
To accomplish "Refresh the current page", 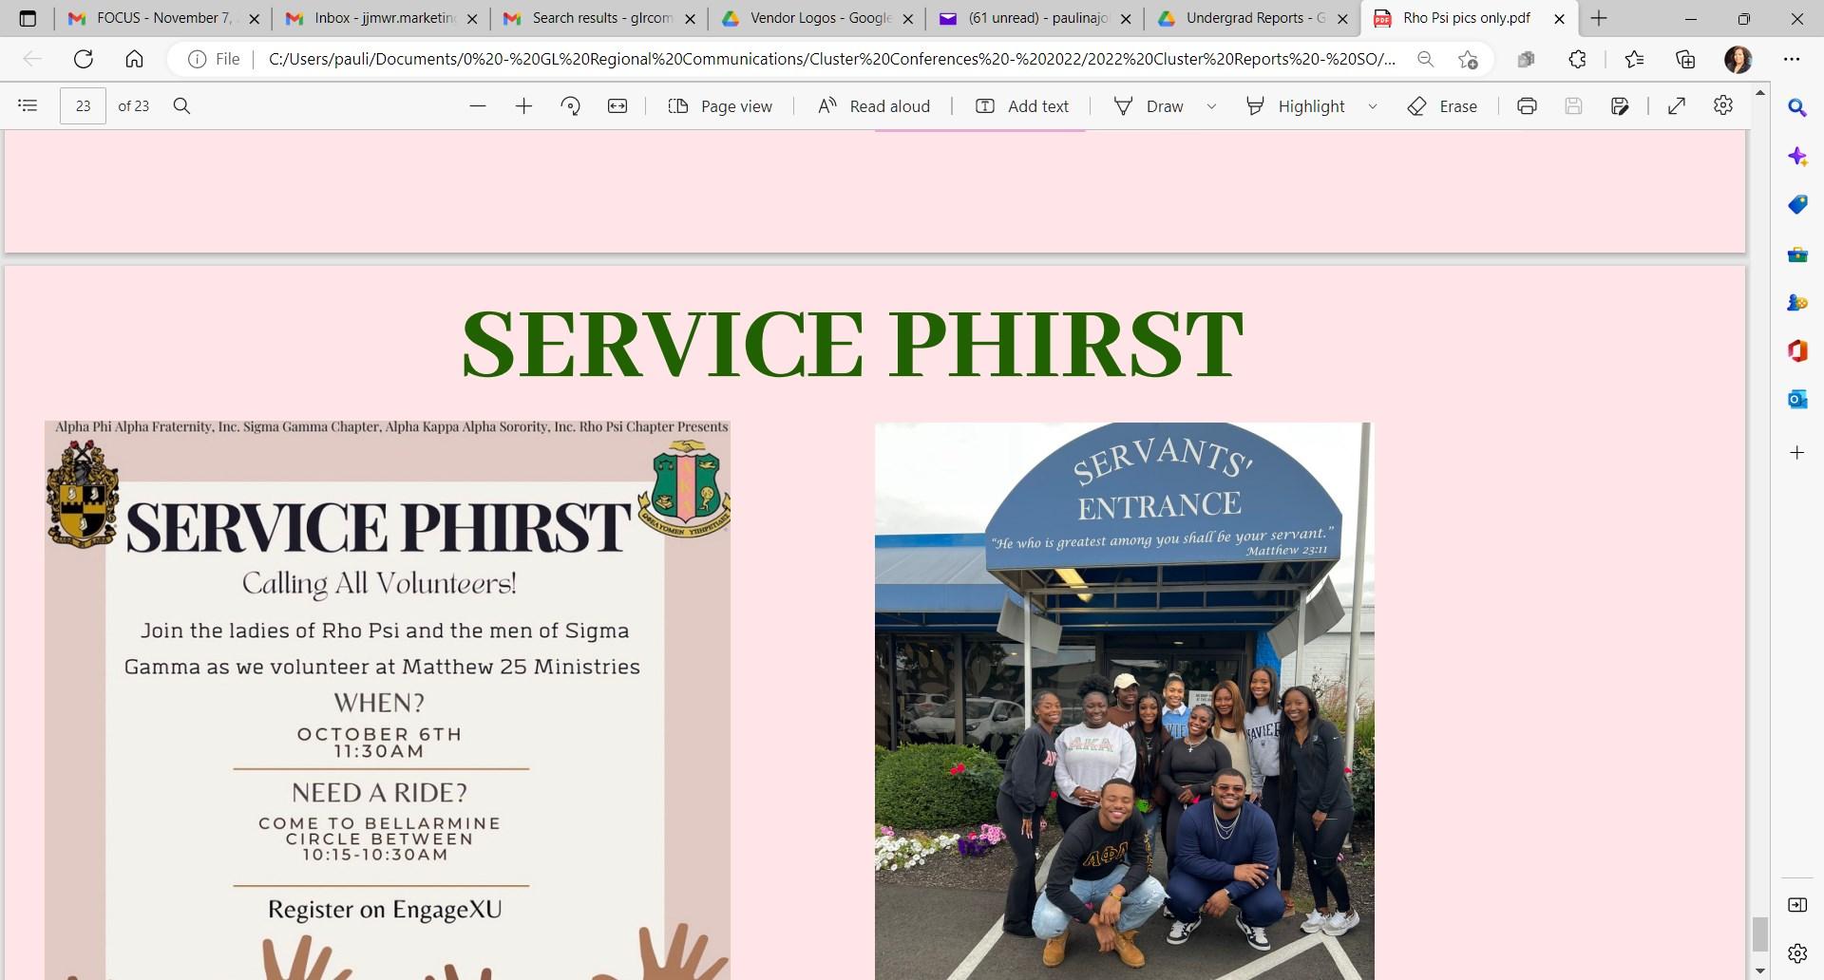I will (x=84, y=59).
